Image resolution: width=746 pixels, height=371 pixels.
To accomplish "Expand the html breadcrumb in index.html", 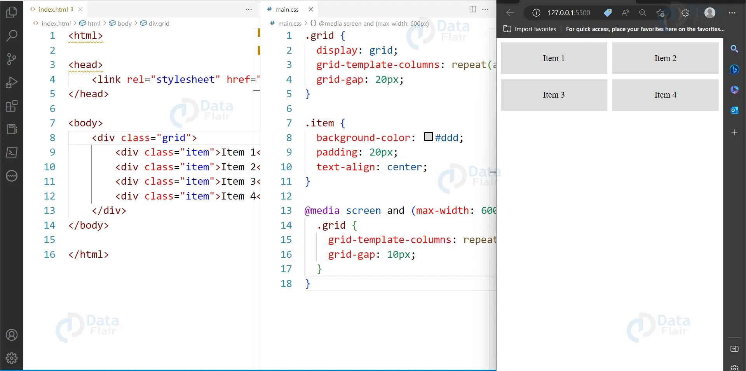I will (x=90, y=23).
